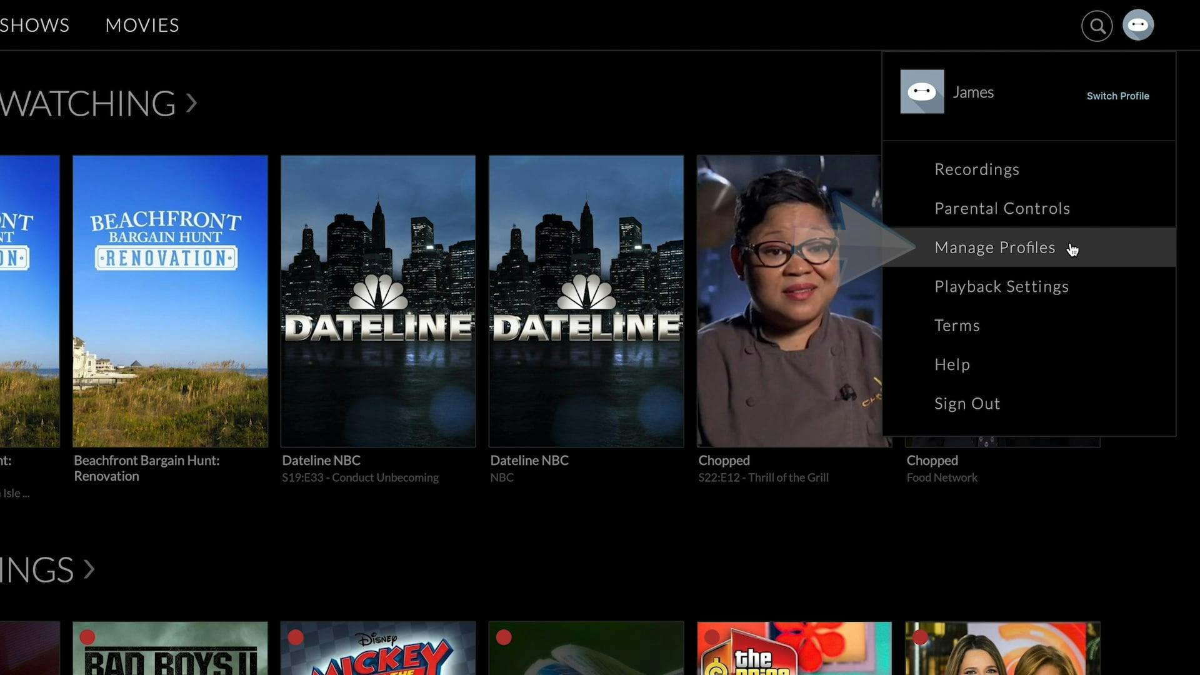Choose Sign Out in profile menu

(x=967, y=404)
